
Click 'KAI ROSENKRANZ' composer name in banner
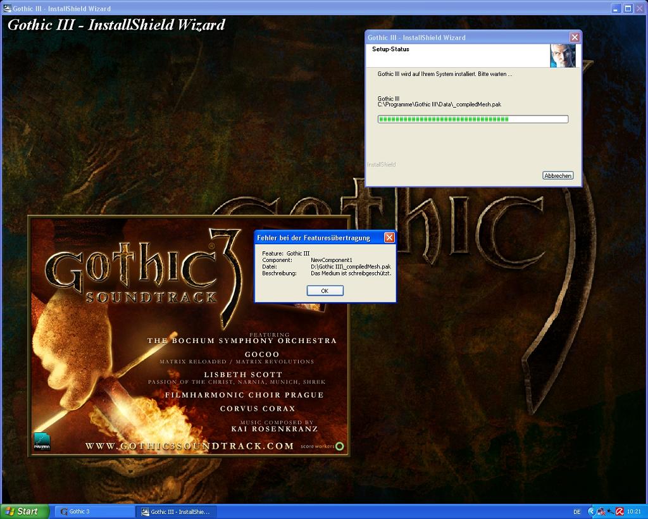coord(275,429)
